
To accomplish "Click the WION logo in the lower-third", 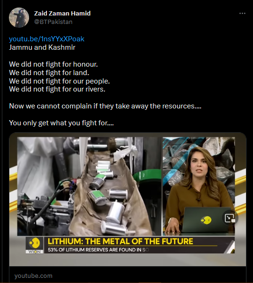I will point(34,245).
